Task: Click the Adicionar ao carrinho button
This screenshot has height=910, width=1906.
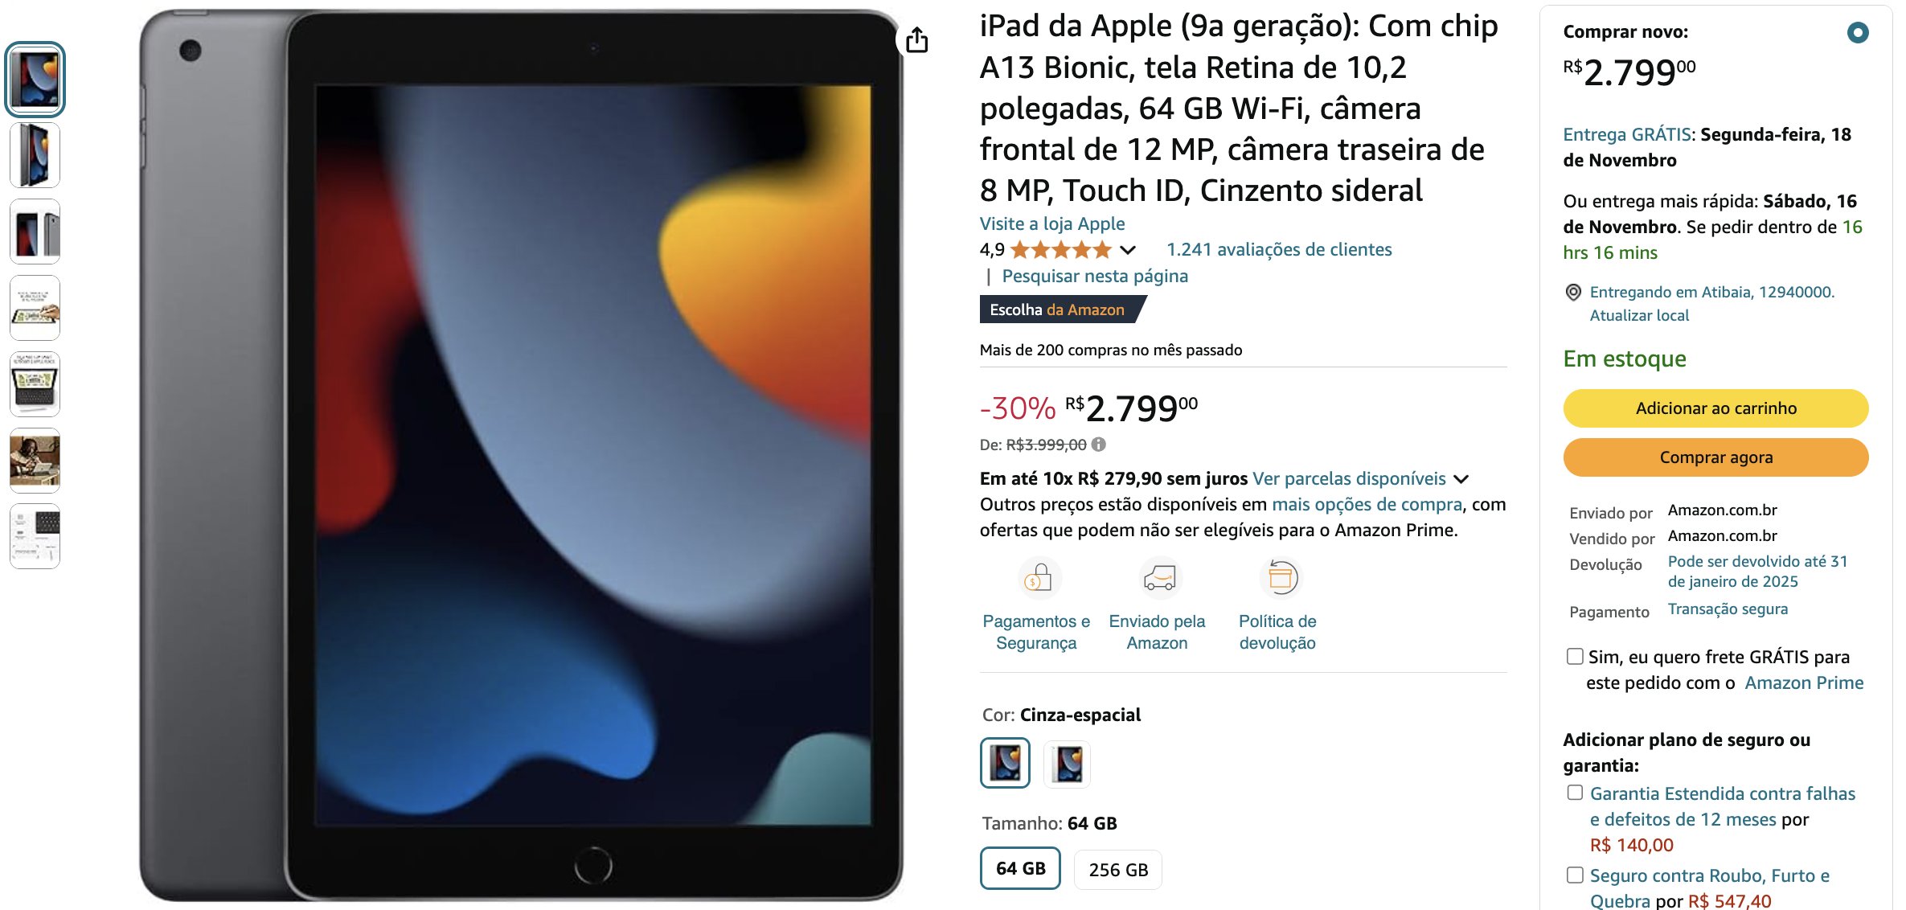Action: click(1715, 408)
